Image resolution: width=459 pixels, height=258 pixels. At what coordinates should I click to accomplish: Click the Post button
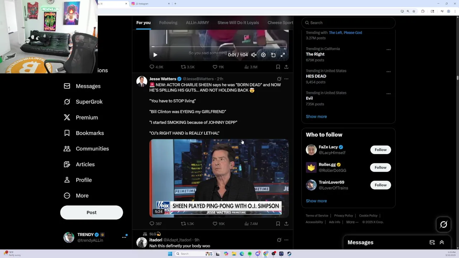(91, 212)
